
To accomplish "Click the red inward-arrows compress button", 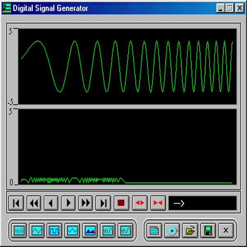I will tap(158, 203).
